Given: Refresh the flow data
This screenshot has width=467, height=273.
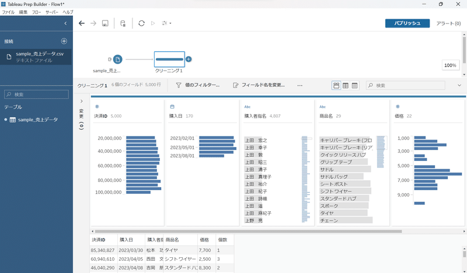Looking at the screenshot, I should coord(141,23).
